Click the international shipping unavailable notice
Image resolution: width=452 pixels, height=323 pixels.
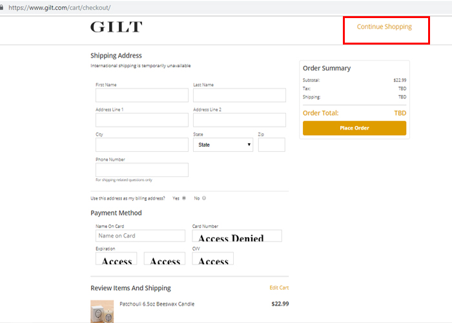coord(141,66)
